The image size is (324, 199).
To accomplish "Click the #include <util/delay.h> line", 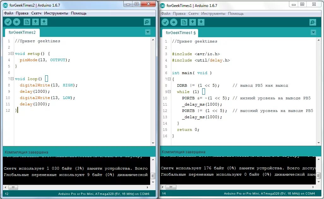I will click(201, 60).
